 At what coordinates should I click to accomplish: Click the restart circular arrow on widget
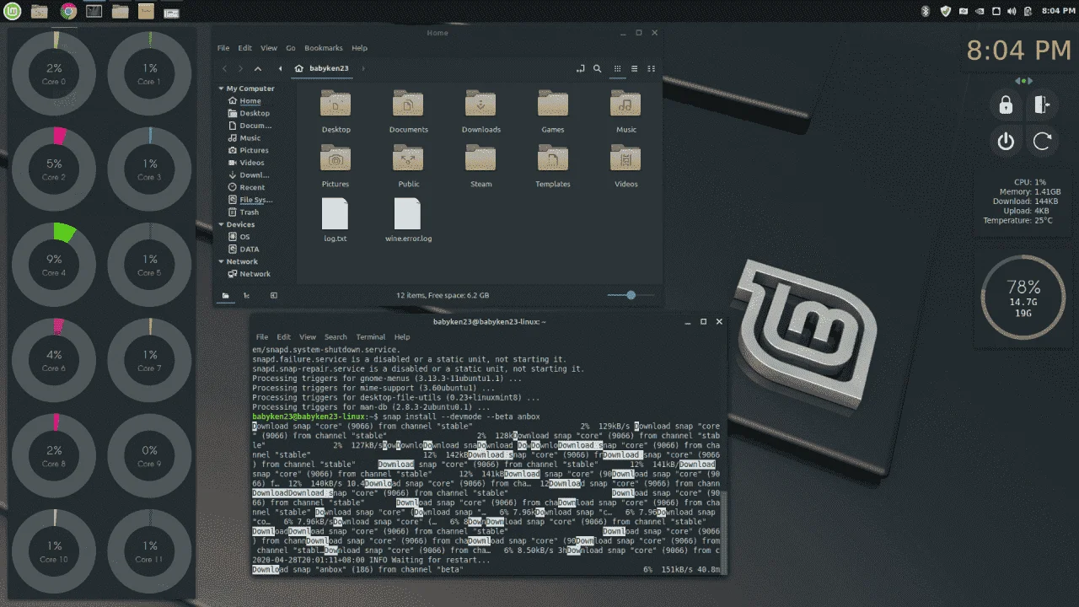(1042, 141)
